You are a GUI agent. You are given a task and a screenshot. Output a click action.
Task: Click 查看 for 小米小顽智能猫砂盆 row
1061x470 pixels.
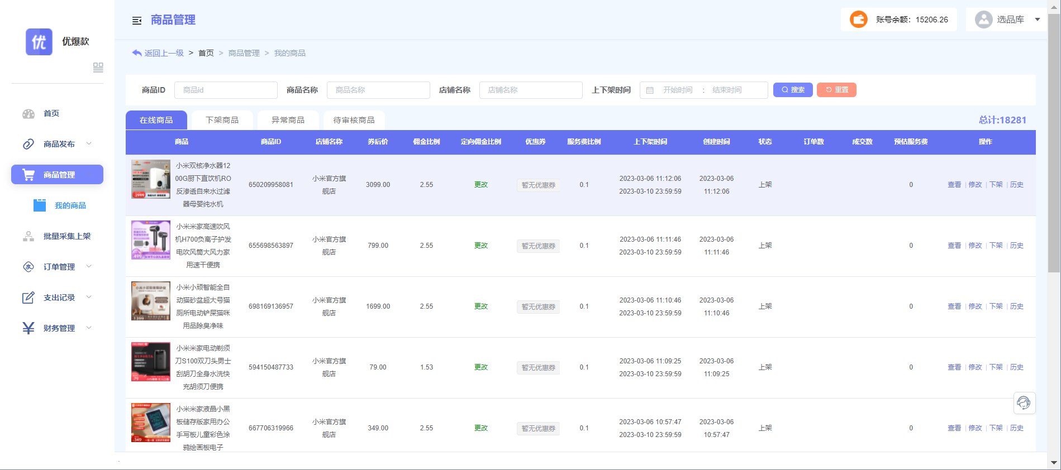tap(954, 306)
